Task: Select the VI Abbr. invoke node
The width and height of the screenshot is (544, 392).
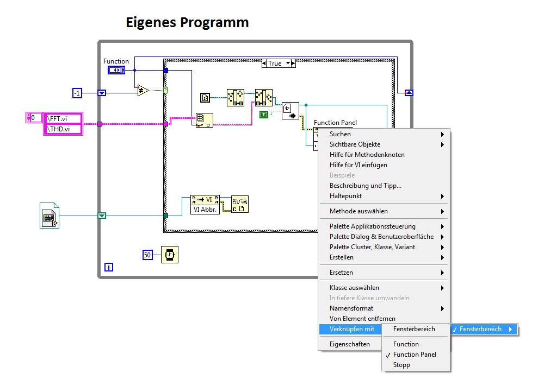Action: [x=205, y=205]
